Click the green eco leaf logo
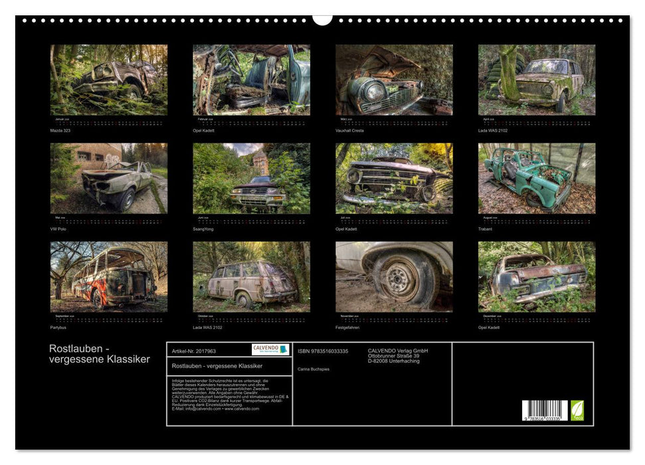Viewport: 645px width, 465px height. pyautogui.click(x=577, y=410)
